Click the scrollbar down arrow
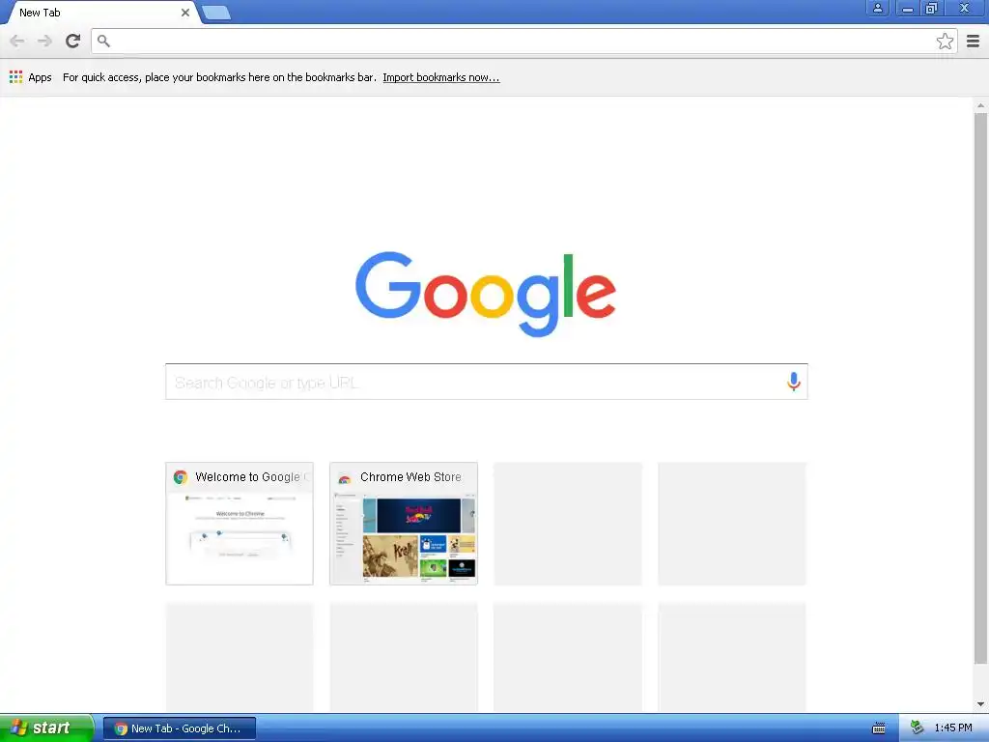 (980, 704)
